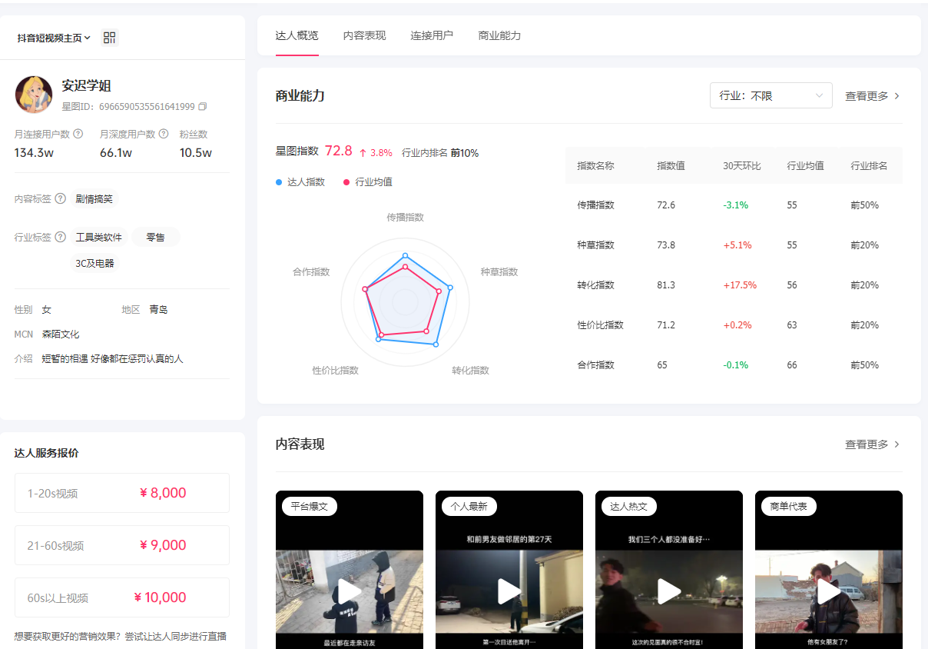This screenshot has height=649, width=928.
Task: Click help icon beside 月深度用户数
Action: point(164,134)
